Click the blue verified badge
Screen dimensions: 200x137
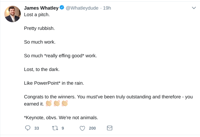[x=62, y=8]
